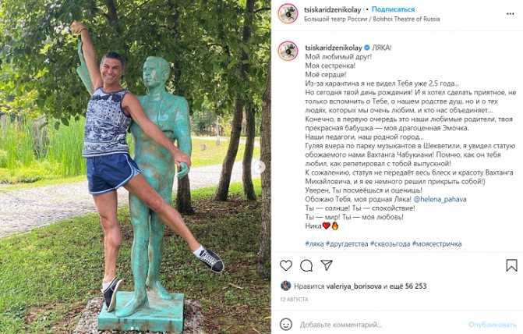Click Опубликовать to post the comment
523x334 pixels.
coord(493,325)
